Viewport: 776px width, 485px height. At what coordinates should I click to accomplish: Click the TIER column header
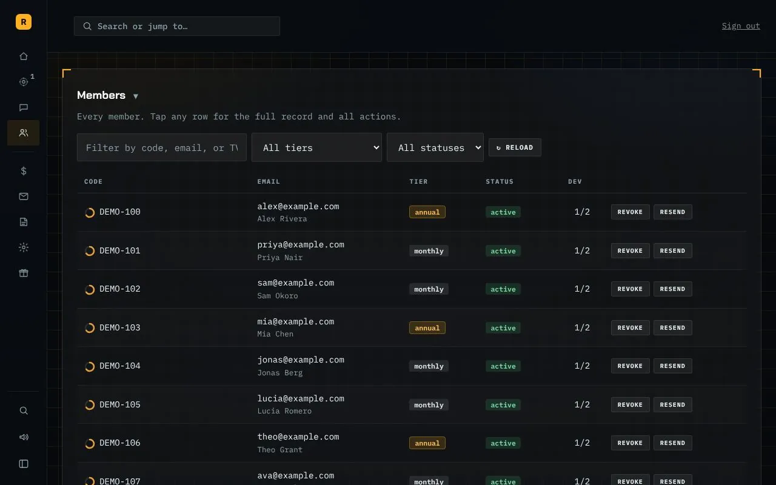point(418,181)
